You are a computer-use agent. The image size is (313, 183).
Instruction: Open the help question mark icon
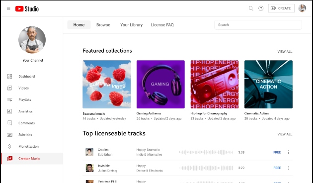pyautogui.click(x=261, y=8)
